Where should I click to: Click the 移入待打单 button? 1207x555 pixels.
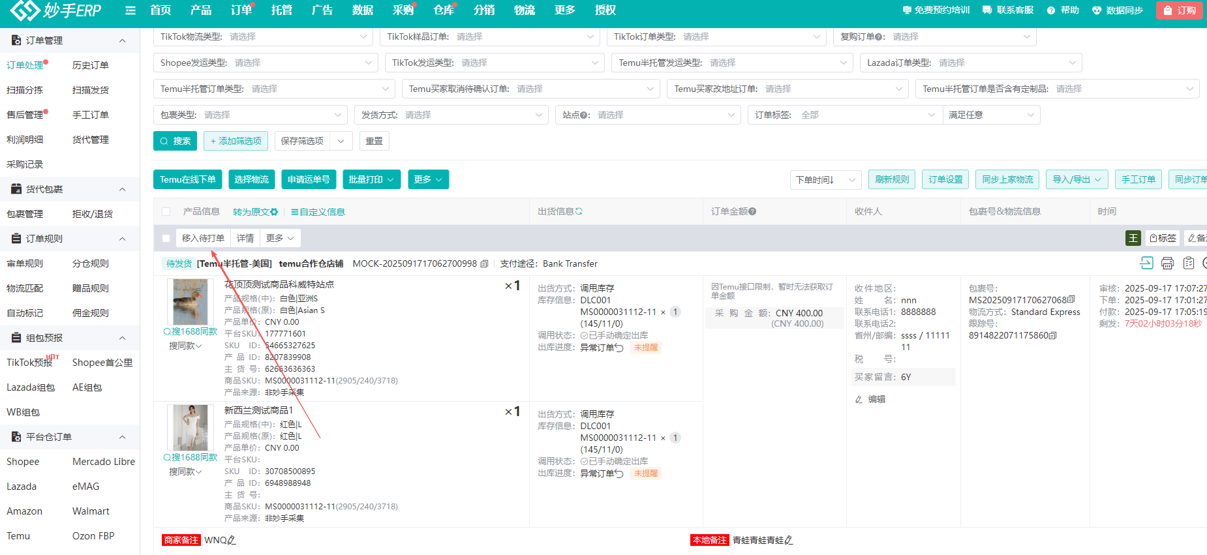203,238
